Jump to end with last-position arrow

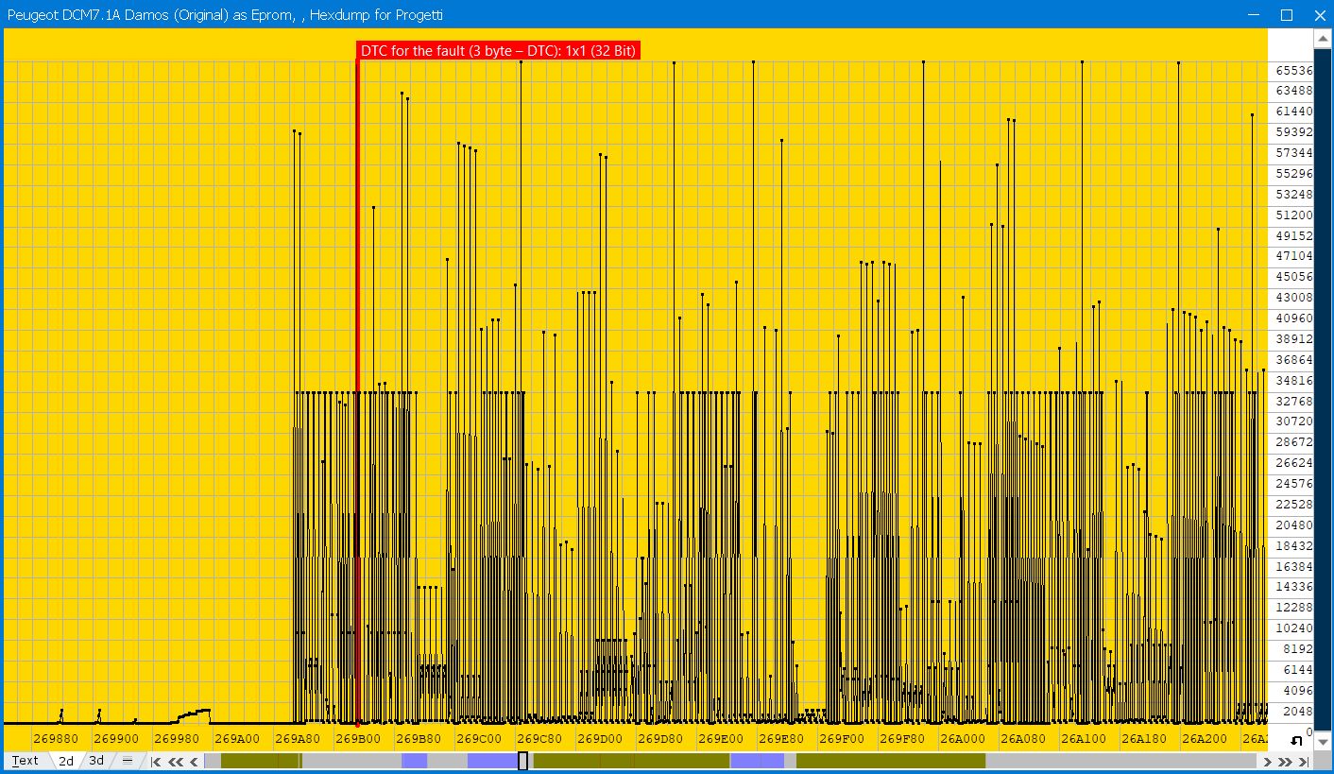click(x=1304, y=762)
